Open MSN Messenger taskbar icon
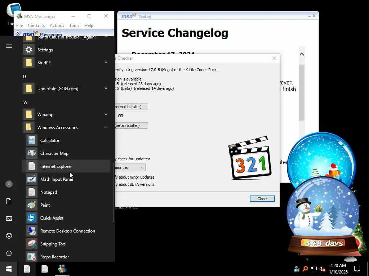This screenshot has height=276, width=369. pos(62,269)
